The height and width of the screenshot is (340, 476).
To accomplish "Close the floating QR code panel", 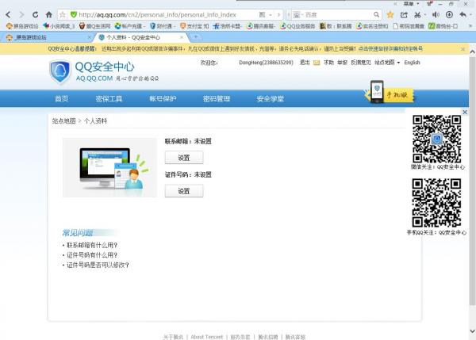I will [x=465, y=112].
